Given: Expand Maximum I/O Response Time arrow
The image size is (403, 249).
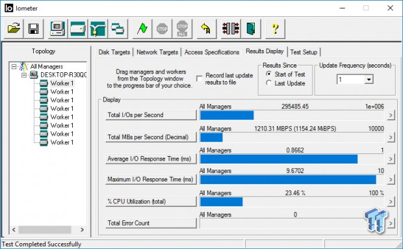Looking at the screenshot, I should coord(391,179).
